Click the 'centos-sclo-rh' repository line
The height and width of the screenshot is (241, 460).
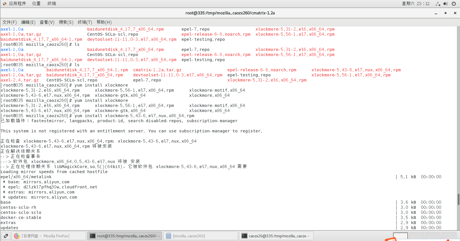18,207
